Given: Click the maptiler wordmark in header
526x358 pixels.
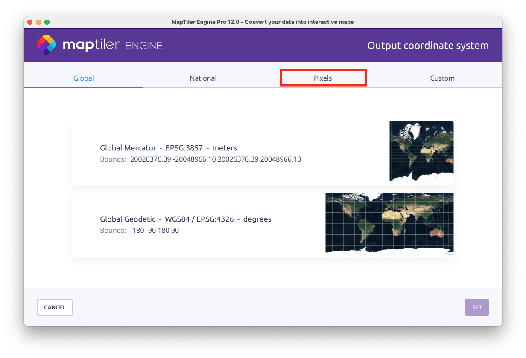Looking at the screenshot, I should point(91,45).
